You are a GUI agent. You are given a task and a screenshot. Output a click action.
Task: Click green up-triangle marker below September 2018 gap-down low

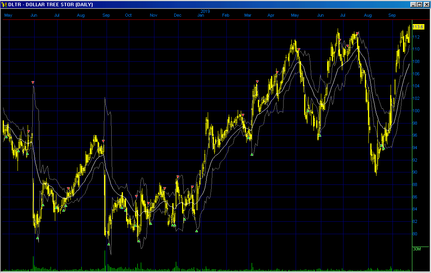pos(109,244)
